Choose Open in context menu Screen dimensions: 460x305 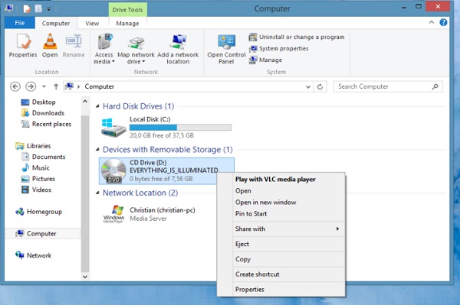(x=243, y=191)
